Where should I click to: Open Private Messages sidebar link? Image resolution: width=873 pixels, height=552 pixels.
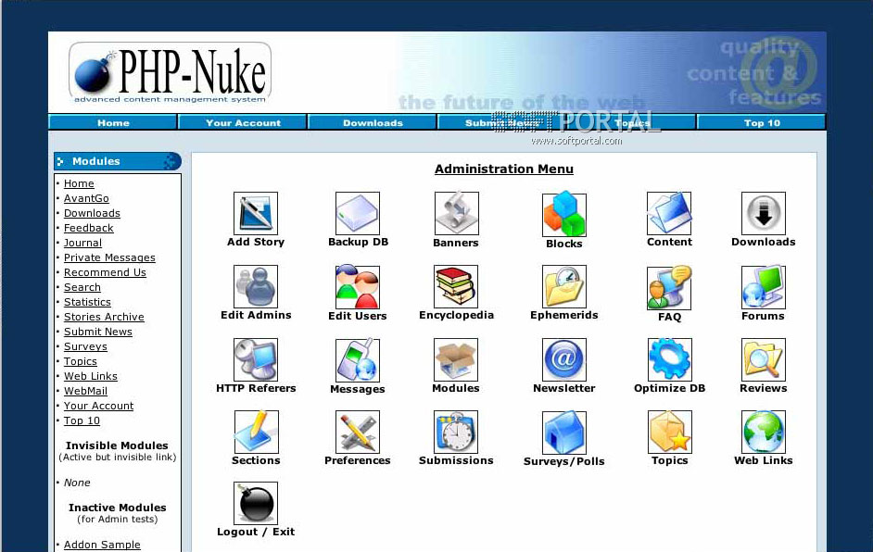[x=109, y=257]
